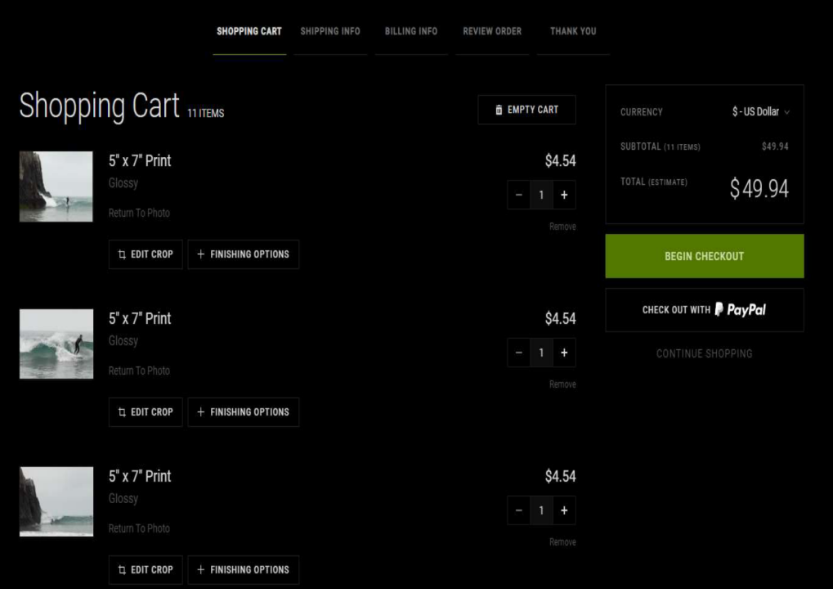Viewport: 833px width, 589px height.
Task: Increase quantity of the first print
Action: 564,195
